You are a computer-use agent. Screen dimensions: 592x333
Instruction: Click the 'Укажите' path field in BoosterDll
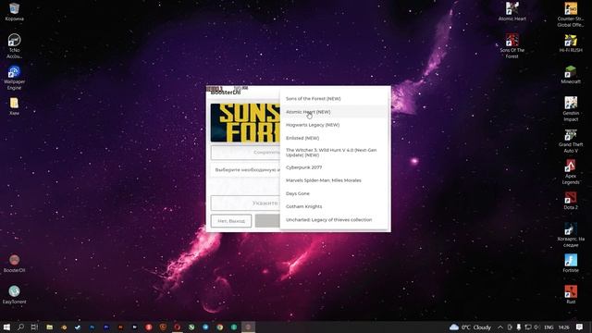[x=245, y=203]
